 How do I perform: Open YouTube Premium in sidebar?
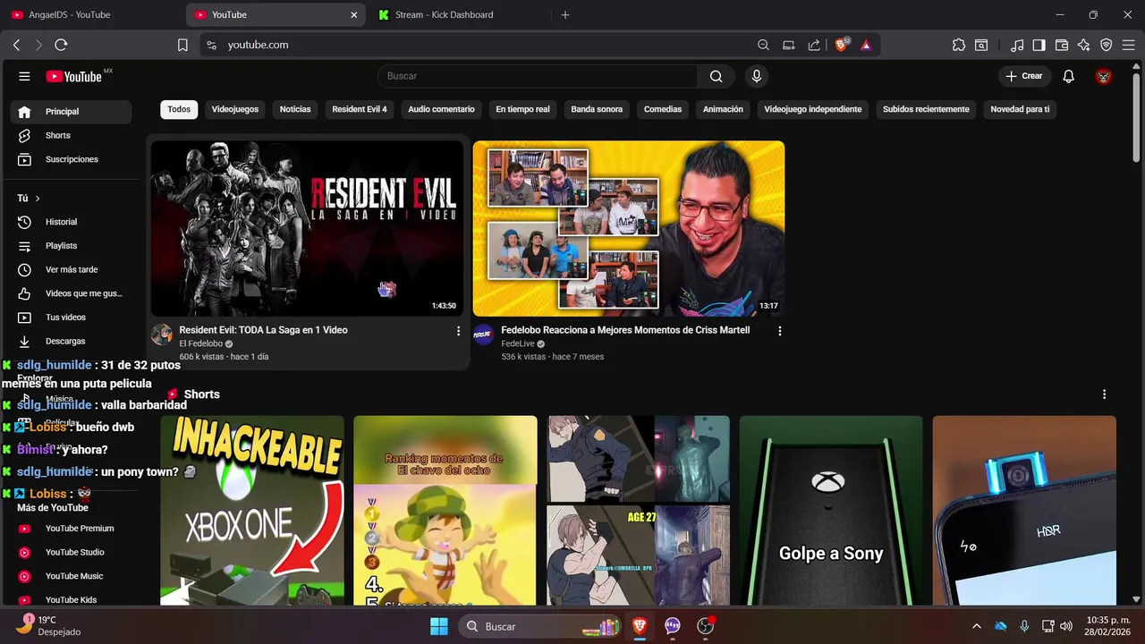(x=72, y=529)
